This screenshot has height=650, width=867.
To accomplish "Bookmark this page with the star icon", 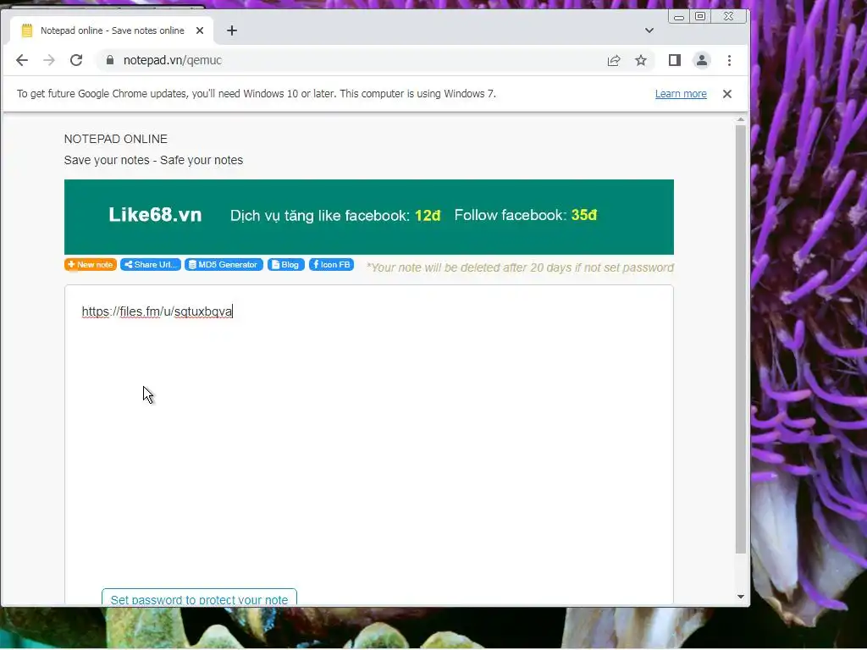I will pyautogui.click(x=641, y=60).
